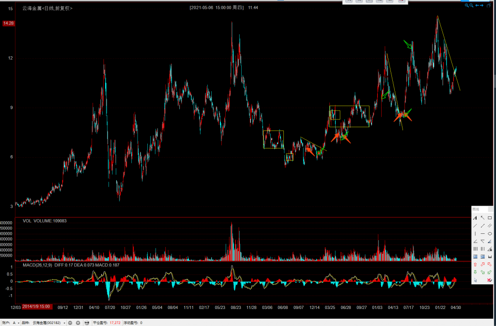
Task: Expand the 品种 stock symbol dropdown
Action: click(x=64, y=323)
